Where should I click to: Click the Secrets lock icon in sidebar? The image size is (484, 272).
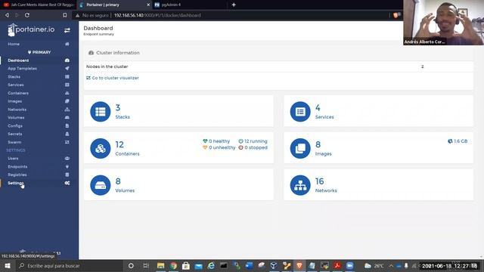coord(67,134)
